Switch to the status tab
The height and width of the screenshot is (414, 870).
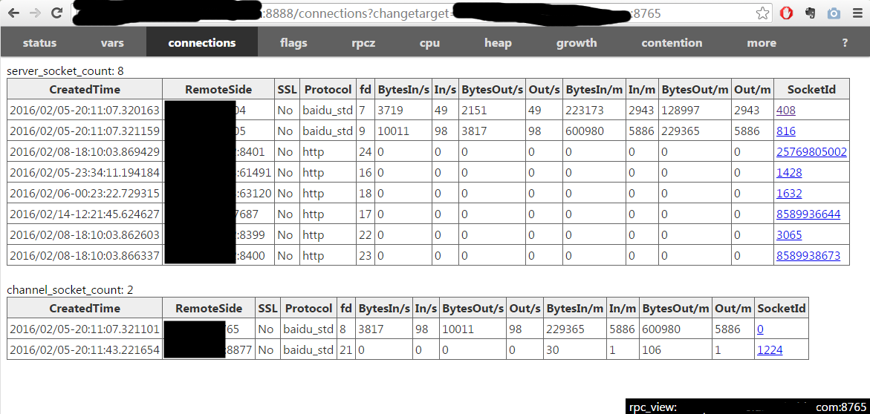(x=39, y=43)
